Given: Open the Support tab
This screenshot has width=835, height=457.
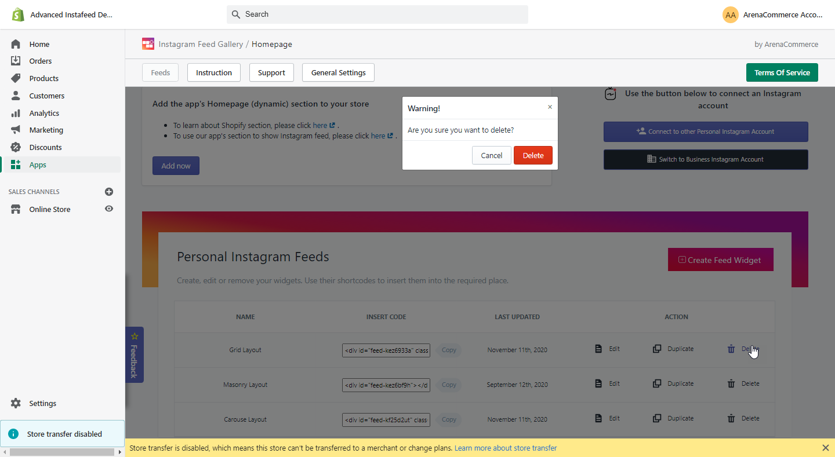Looking at the screenshot, I should [x=271, y=72].
